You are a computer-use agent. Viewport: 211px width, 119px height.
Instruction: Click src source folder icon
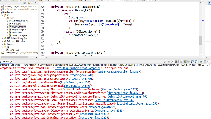pyautogui.click(x=5, y=15)
